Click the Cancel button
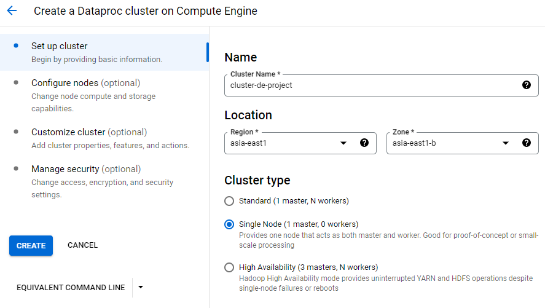Viewport: 545px width, 308px height. coord(82,245)
